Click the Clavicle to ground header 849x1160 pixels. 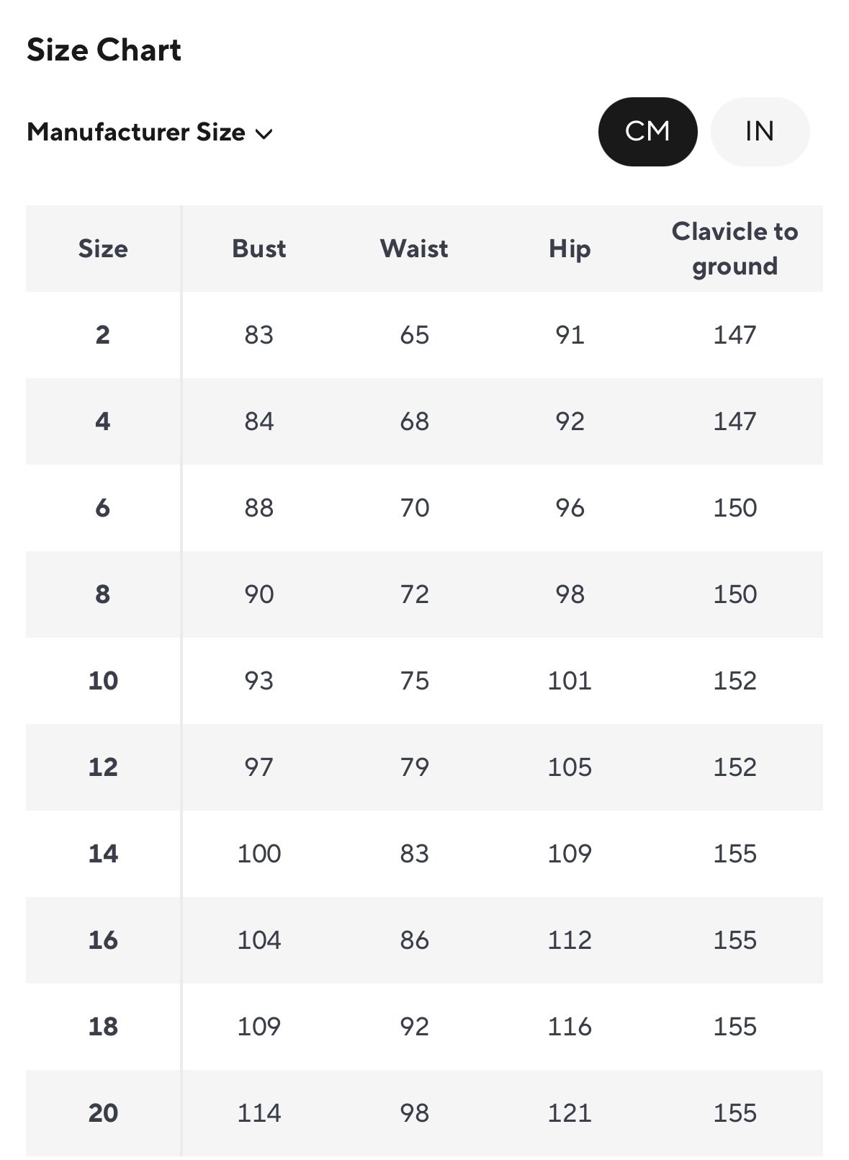pos(735,249)
